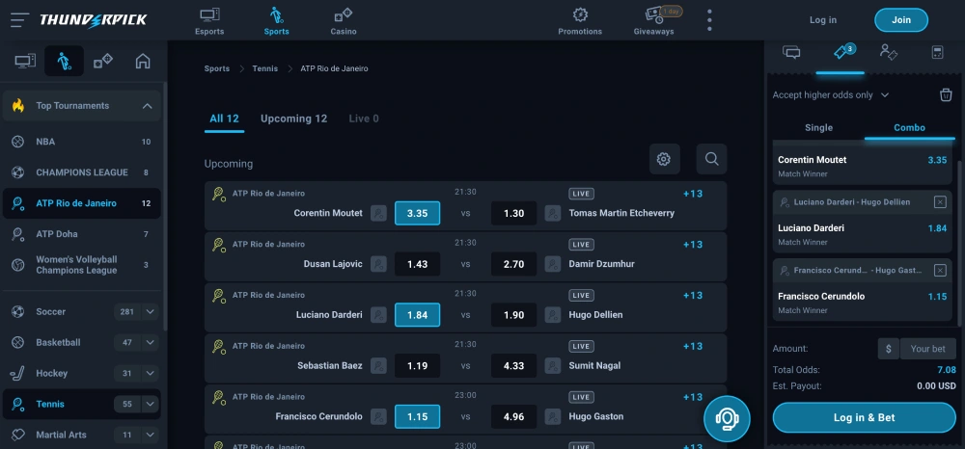
Task: Open the betslip ticket icon with badge 3
Action: 841,53
